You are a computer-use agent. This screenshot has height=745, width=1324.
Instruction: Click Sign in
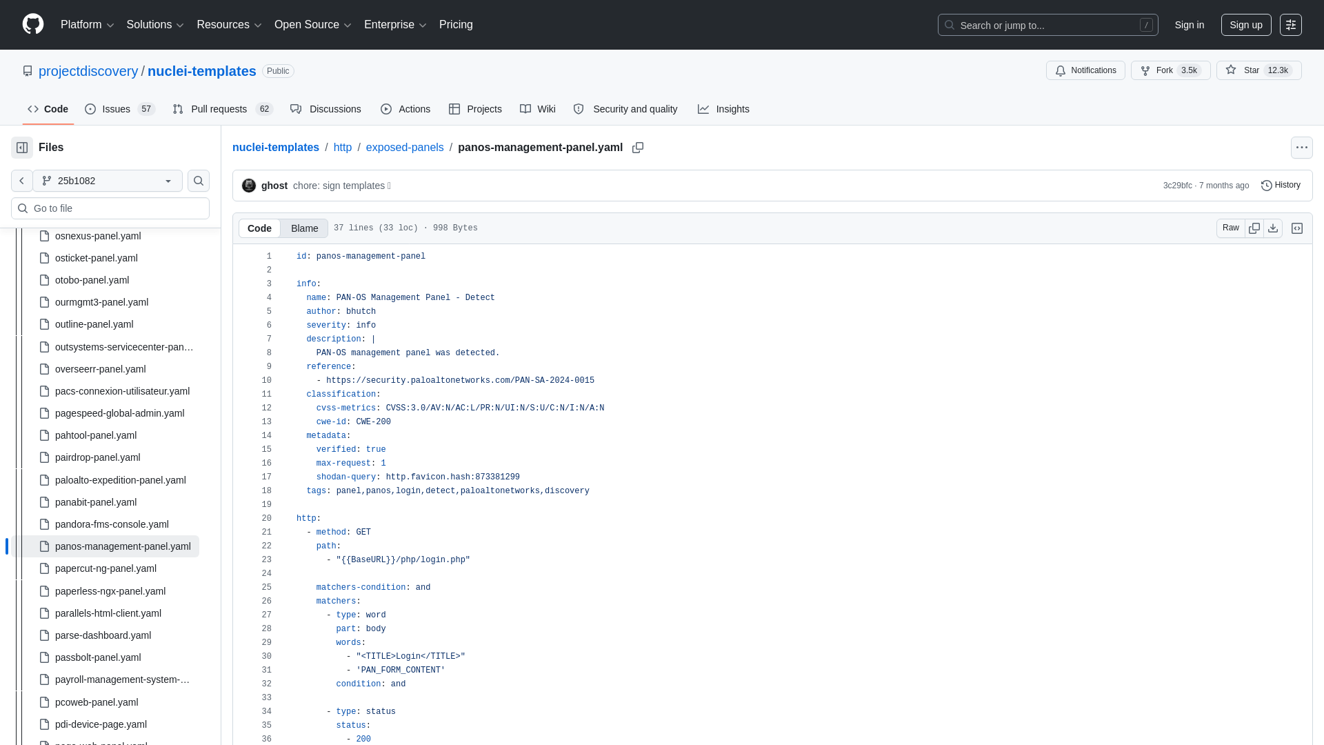[x=1190, y=25]
